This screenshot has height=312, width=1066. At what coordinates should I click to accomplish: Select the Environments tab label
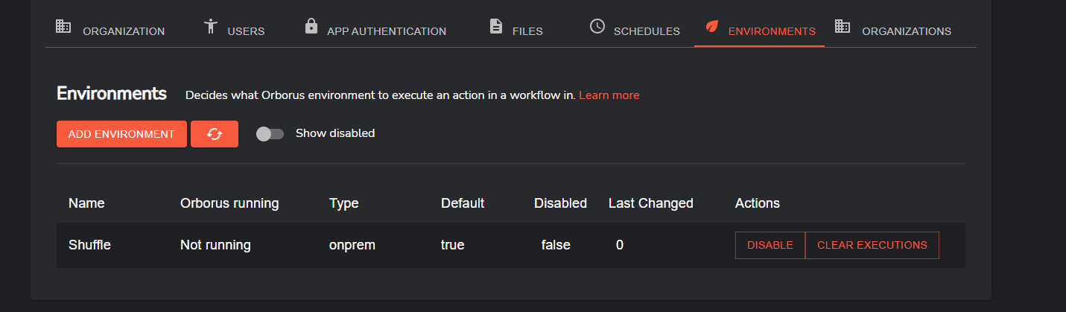[x=772, y=31]
